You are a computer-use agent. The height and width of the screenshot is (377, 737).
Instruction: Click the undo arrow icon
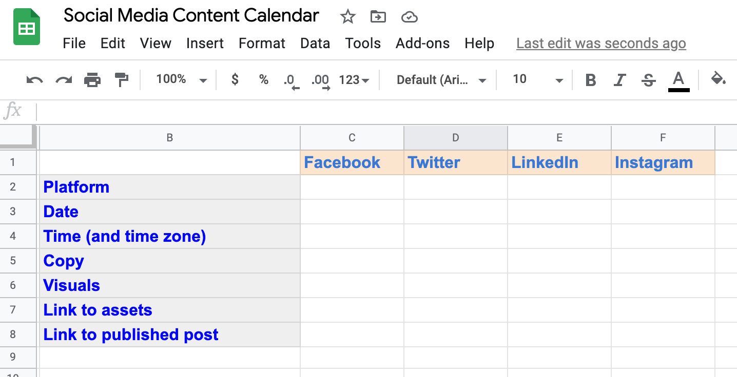pyautogui.click(x=34, y=80)
